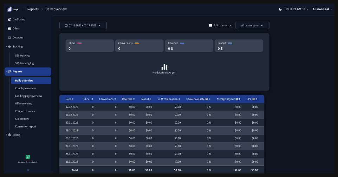Open All conversions filter dropdown
The width and height of the screenshot is (338, 177).
[x=252, y=25]
